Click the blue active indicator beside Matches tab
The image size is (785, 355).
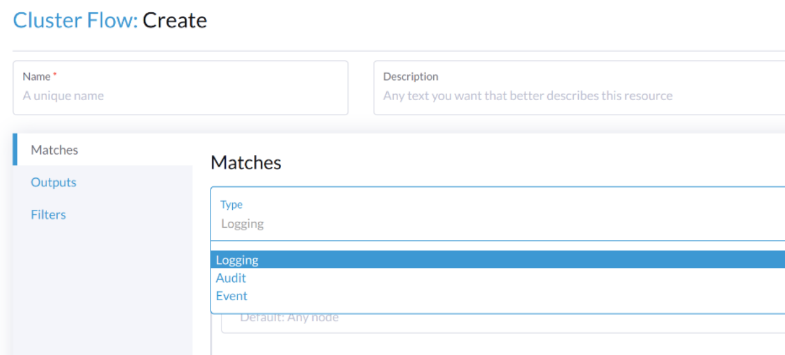coord(15,150)
